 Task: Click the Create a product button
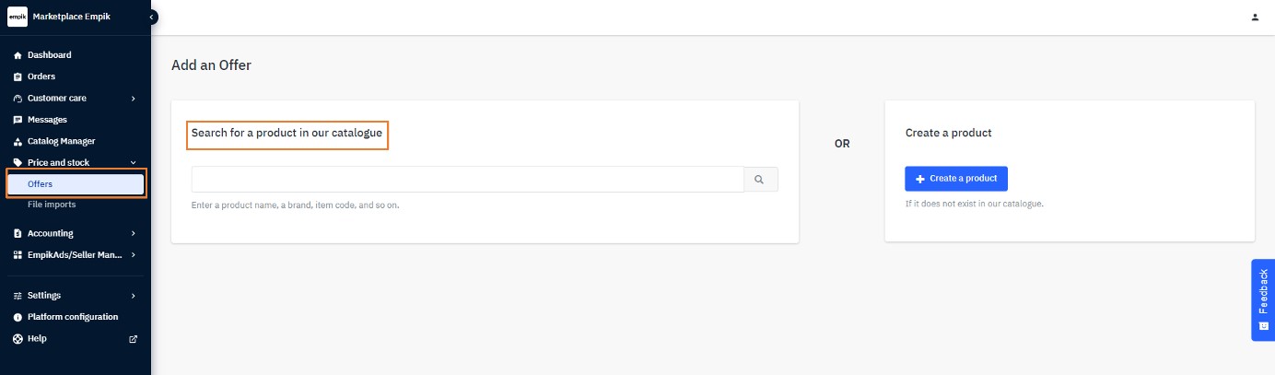[956, 179]
